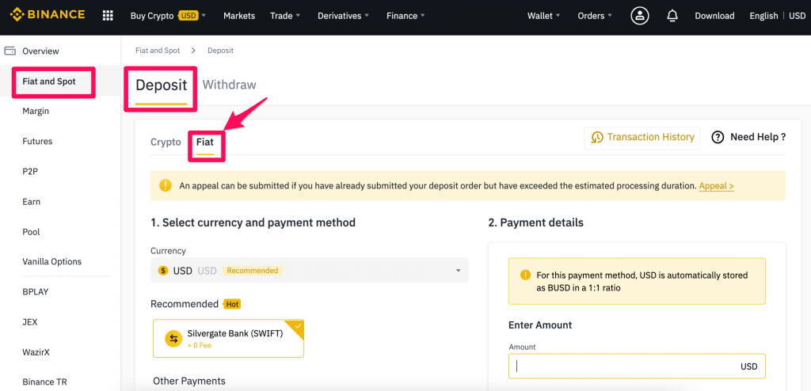The height and width of the screenshot is (391, 811).
Task: Expand the Buy Crypto dropdown
Action: [x=168, y=16]
